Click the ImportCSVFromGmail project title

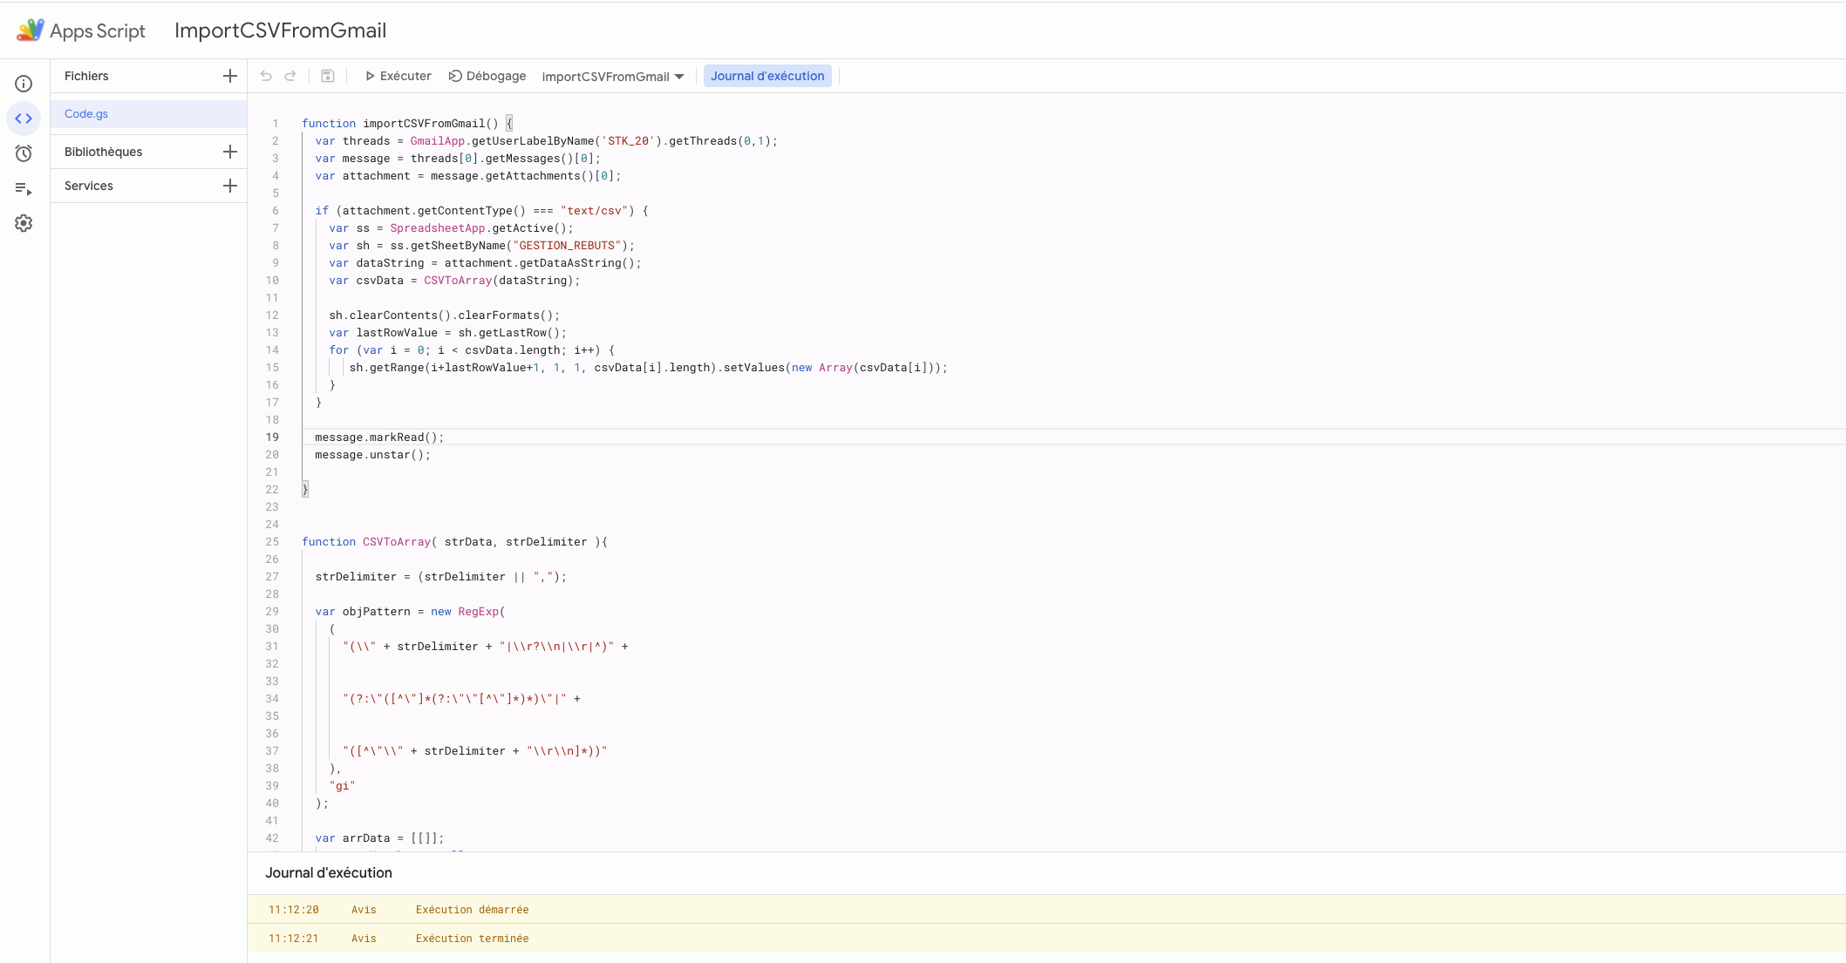(280, 31)
